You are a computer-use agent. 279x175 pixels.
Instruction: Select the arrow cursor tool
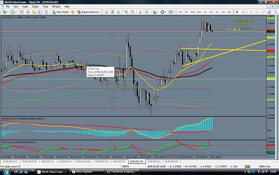pyautogui.click(x=237, y=12)
